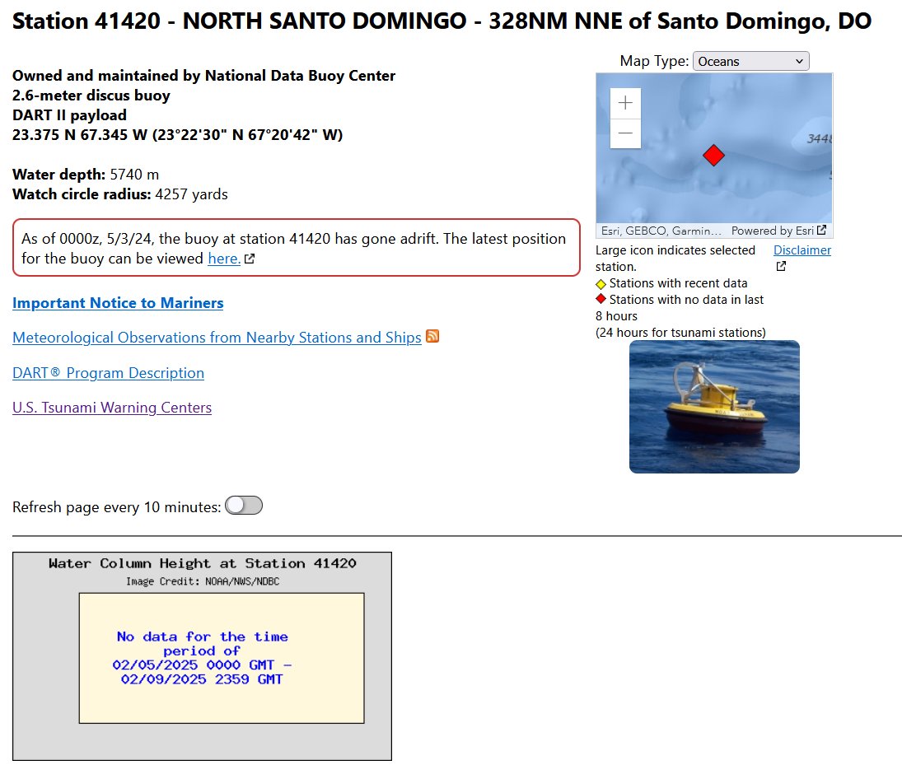Click 'Owned and maintained by National Data Buoy Center'
The height and width of the screenshot is (765, 902).
203,76
